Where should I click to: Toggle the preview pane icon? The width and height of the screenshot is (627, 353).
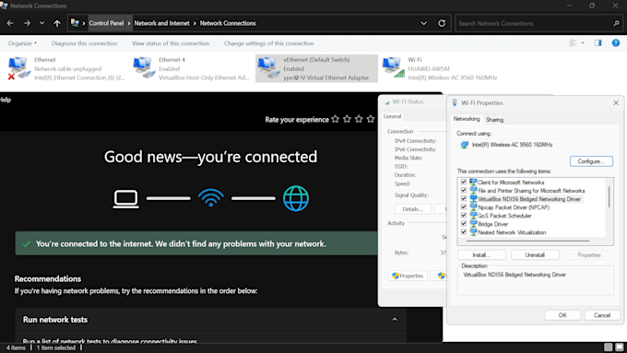[x=597, y=42]
